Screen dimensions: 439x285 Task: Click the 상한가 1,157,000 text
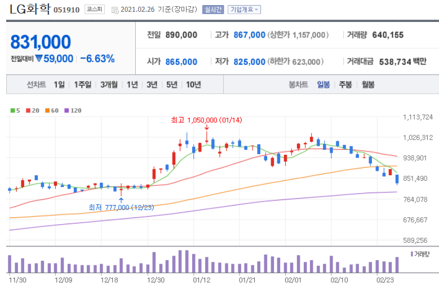[298, 35]
